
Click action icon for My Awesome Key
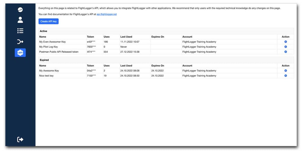[286, 71]
